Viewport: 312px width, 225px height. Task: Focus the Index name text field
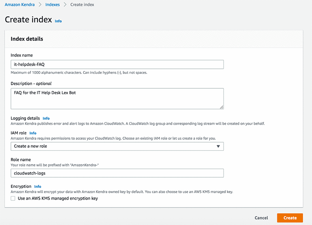(x=117, y=64)
